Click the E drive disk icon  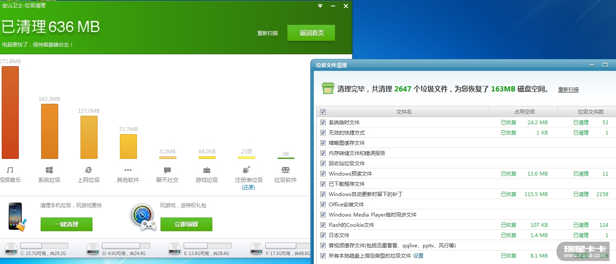pos(175,248)
